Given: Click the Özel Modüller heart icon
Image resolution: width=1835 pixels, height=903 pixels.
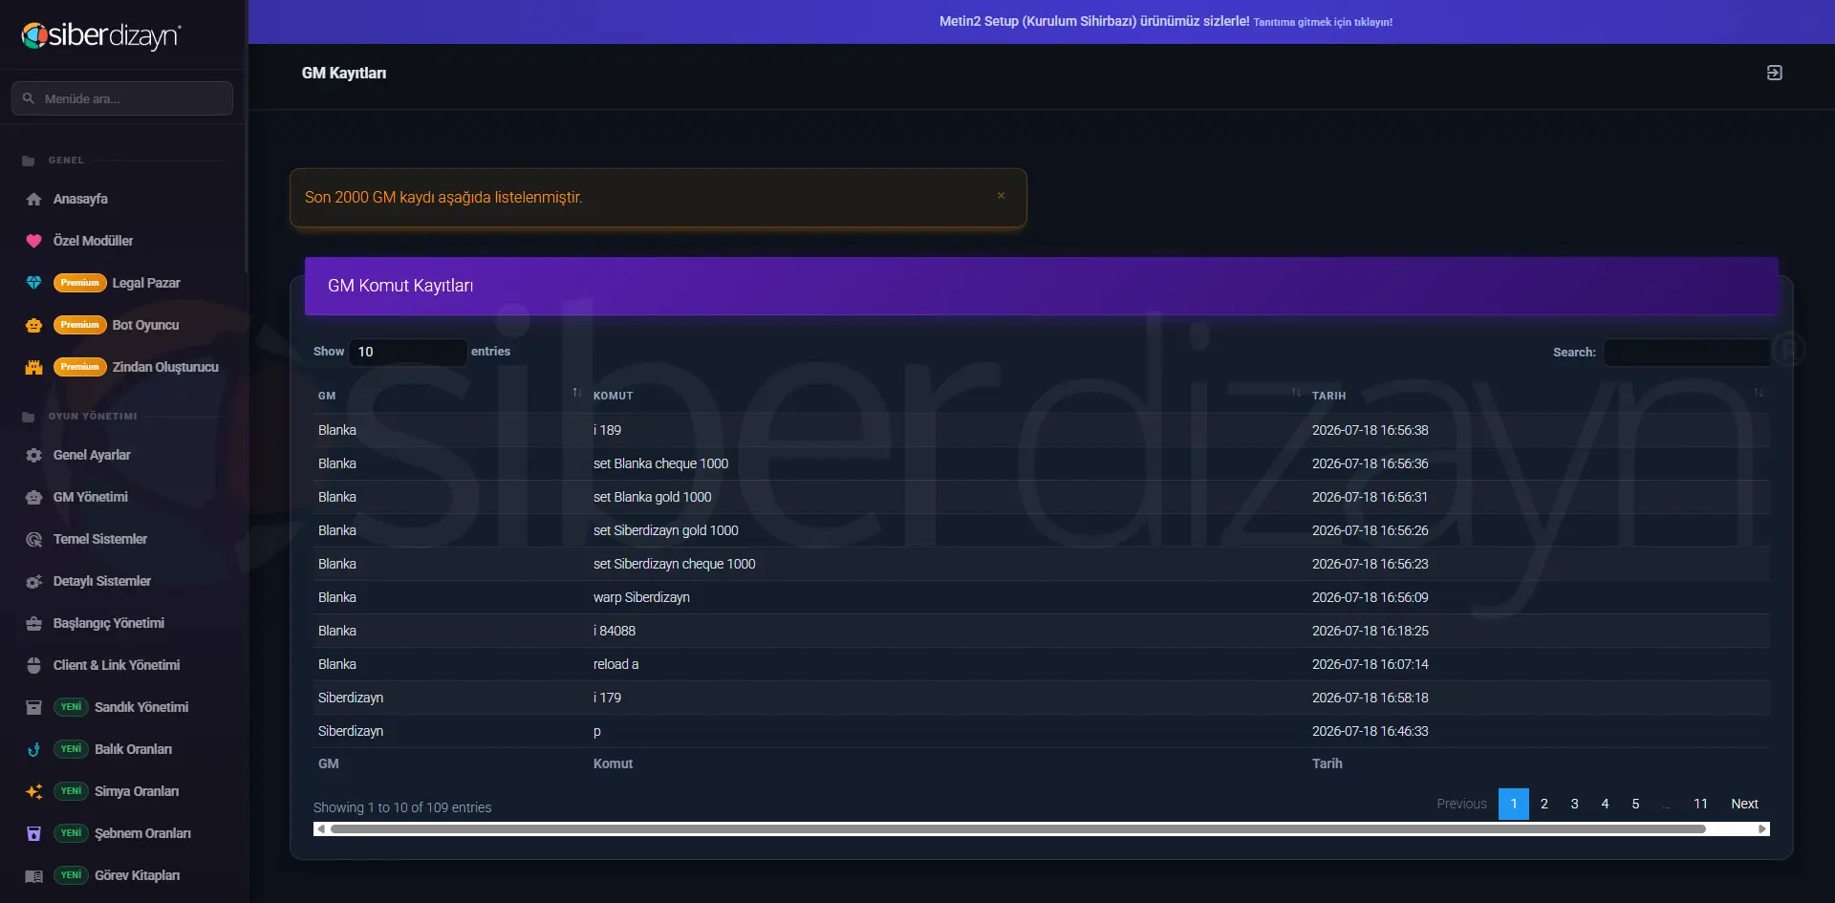Looking at the screenshot, I should pos(33,241).
